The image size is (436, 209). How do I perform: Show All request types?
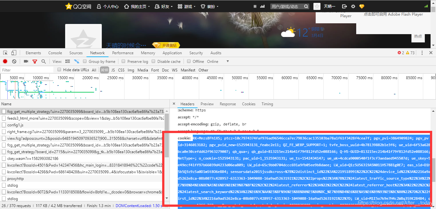94,70
